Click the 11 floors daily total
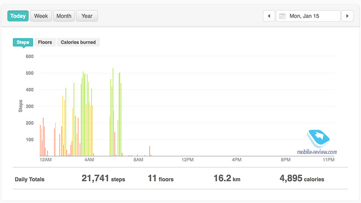The image size is (361, 203). pyautogui.click(x=161, y=178)
